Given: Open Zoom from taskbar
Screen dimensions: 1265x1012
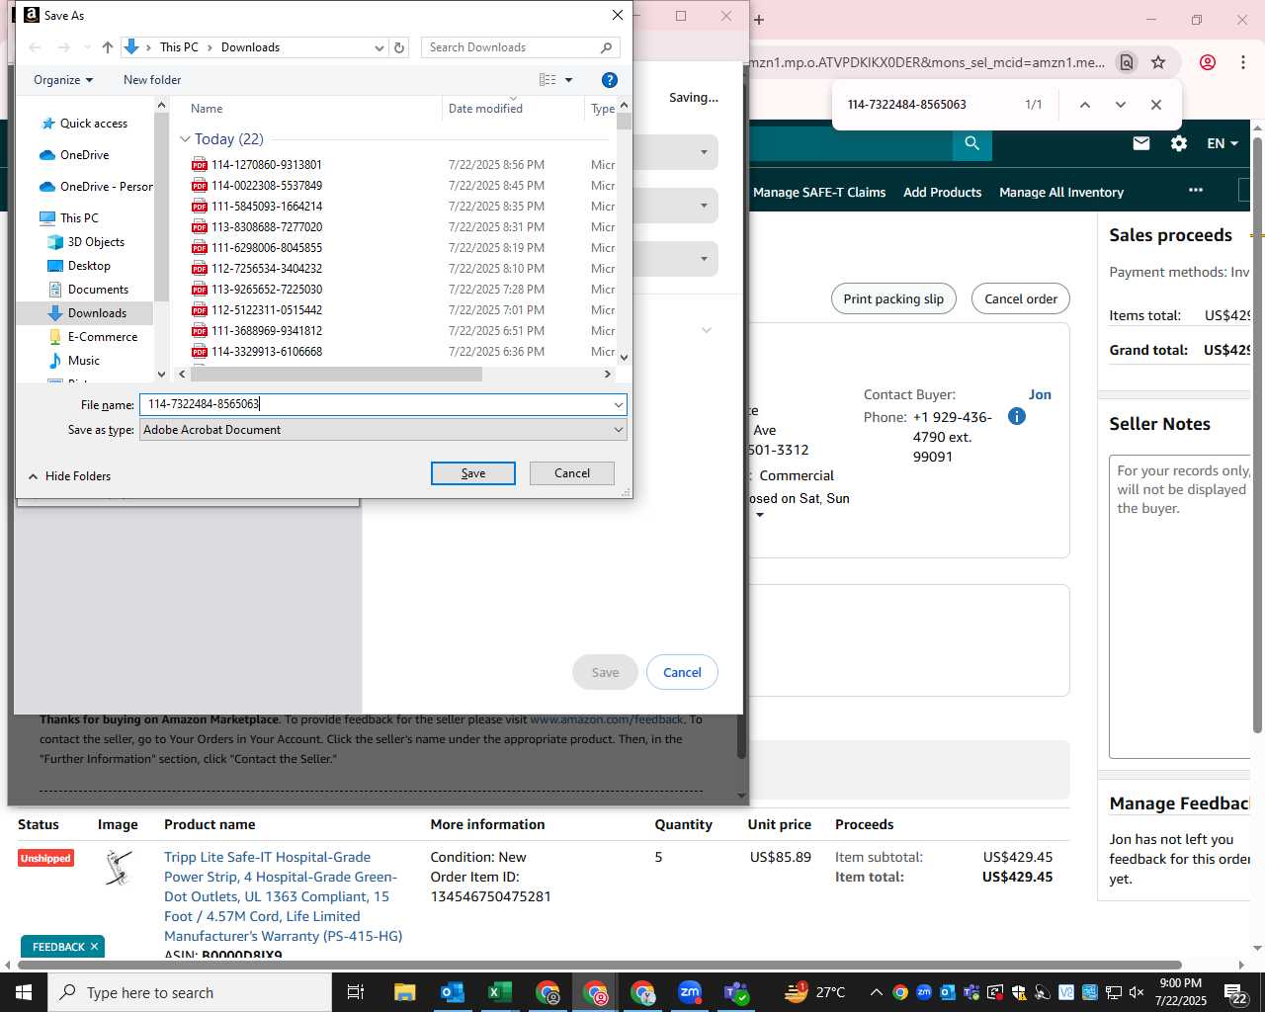Looking at the screenshot, I should click(x=690, y=992).
